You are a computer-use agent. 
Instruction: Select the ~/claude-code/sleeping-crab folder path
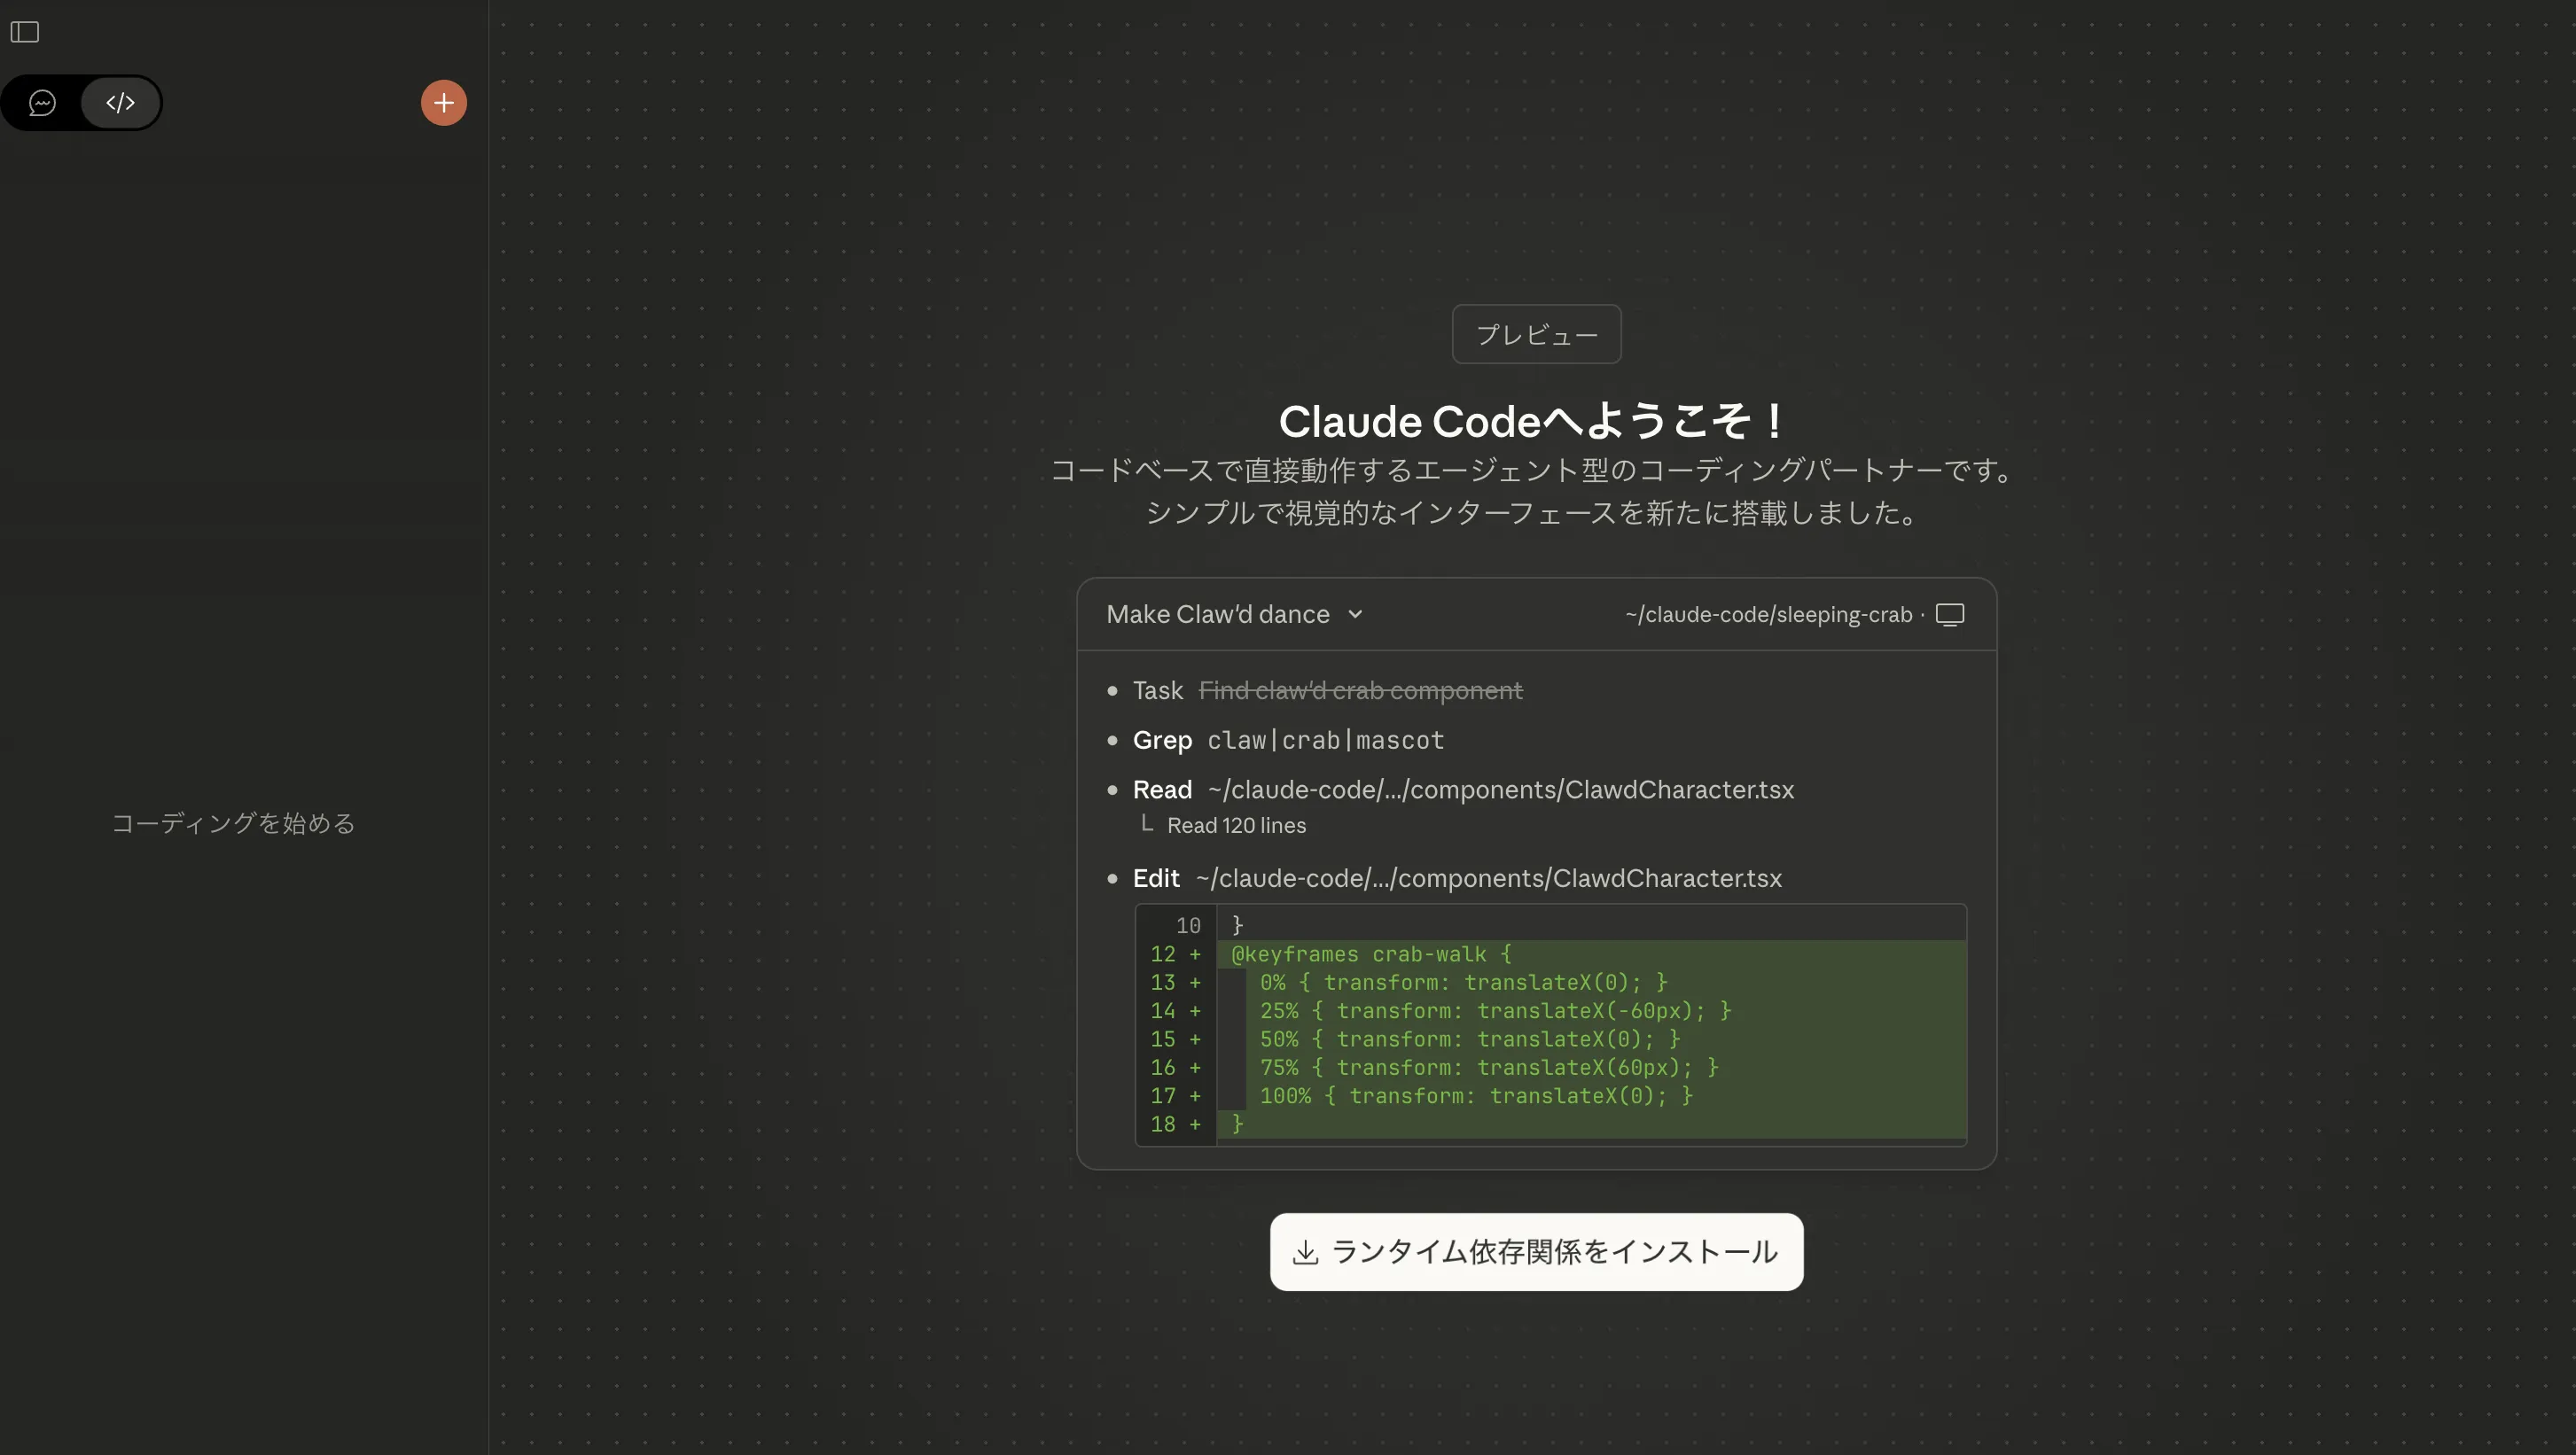(1767, 615)
